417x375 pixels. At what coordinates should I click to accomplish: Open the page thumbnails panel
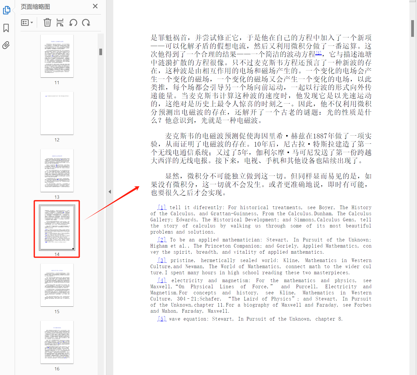pos(6,10)
